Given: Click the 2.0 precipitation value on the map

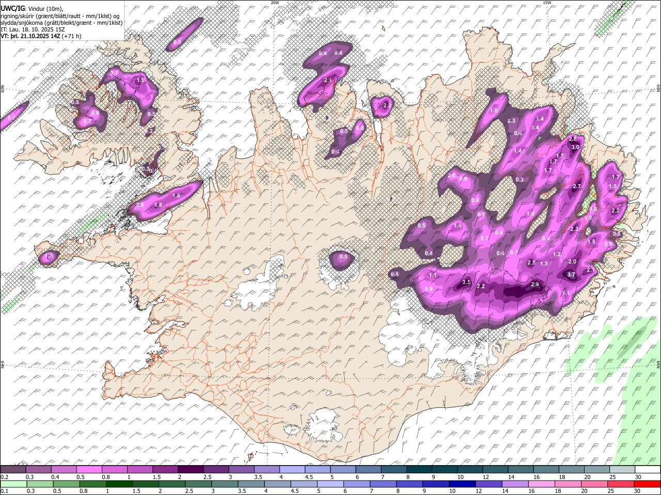Looking at the screenshot, I should (572, 261).
